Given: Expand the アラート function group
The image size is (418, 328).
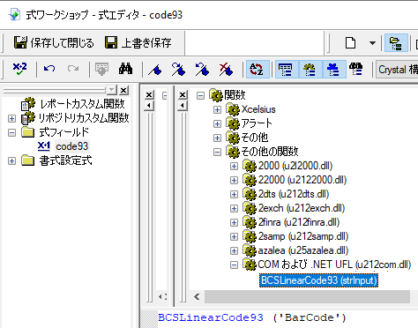Looking at the screenshot, I should [x=217, y=123].
